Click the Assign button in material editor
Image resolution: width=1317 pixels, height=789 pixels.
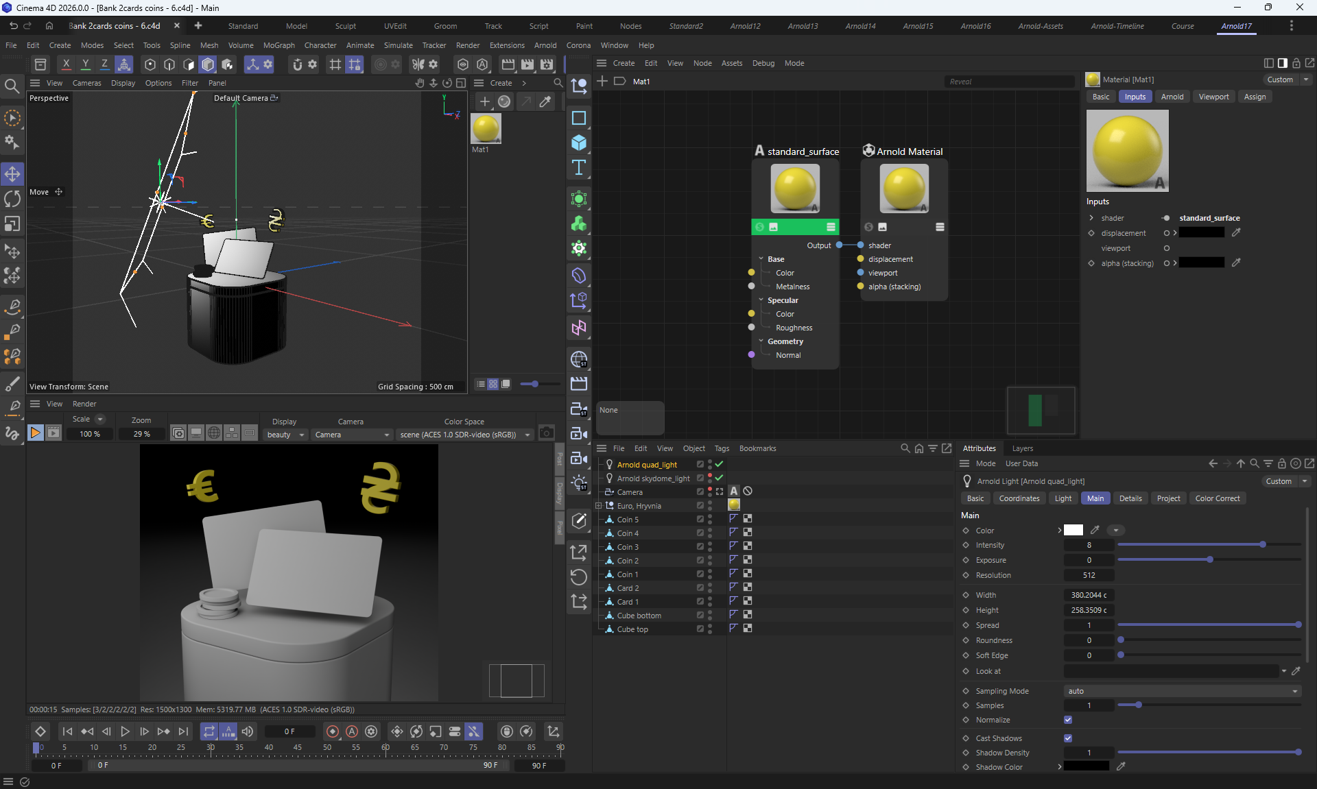pyautogui.click(x=1255, y=97)
